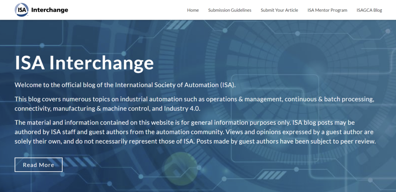Click the ISA circular logo icon
This screenshot has height=192, width=396.
22,10
